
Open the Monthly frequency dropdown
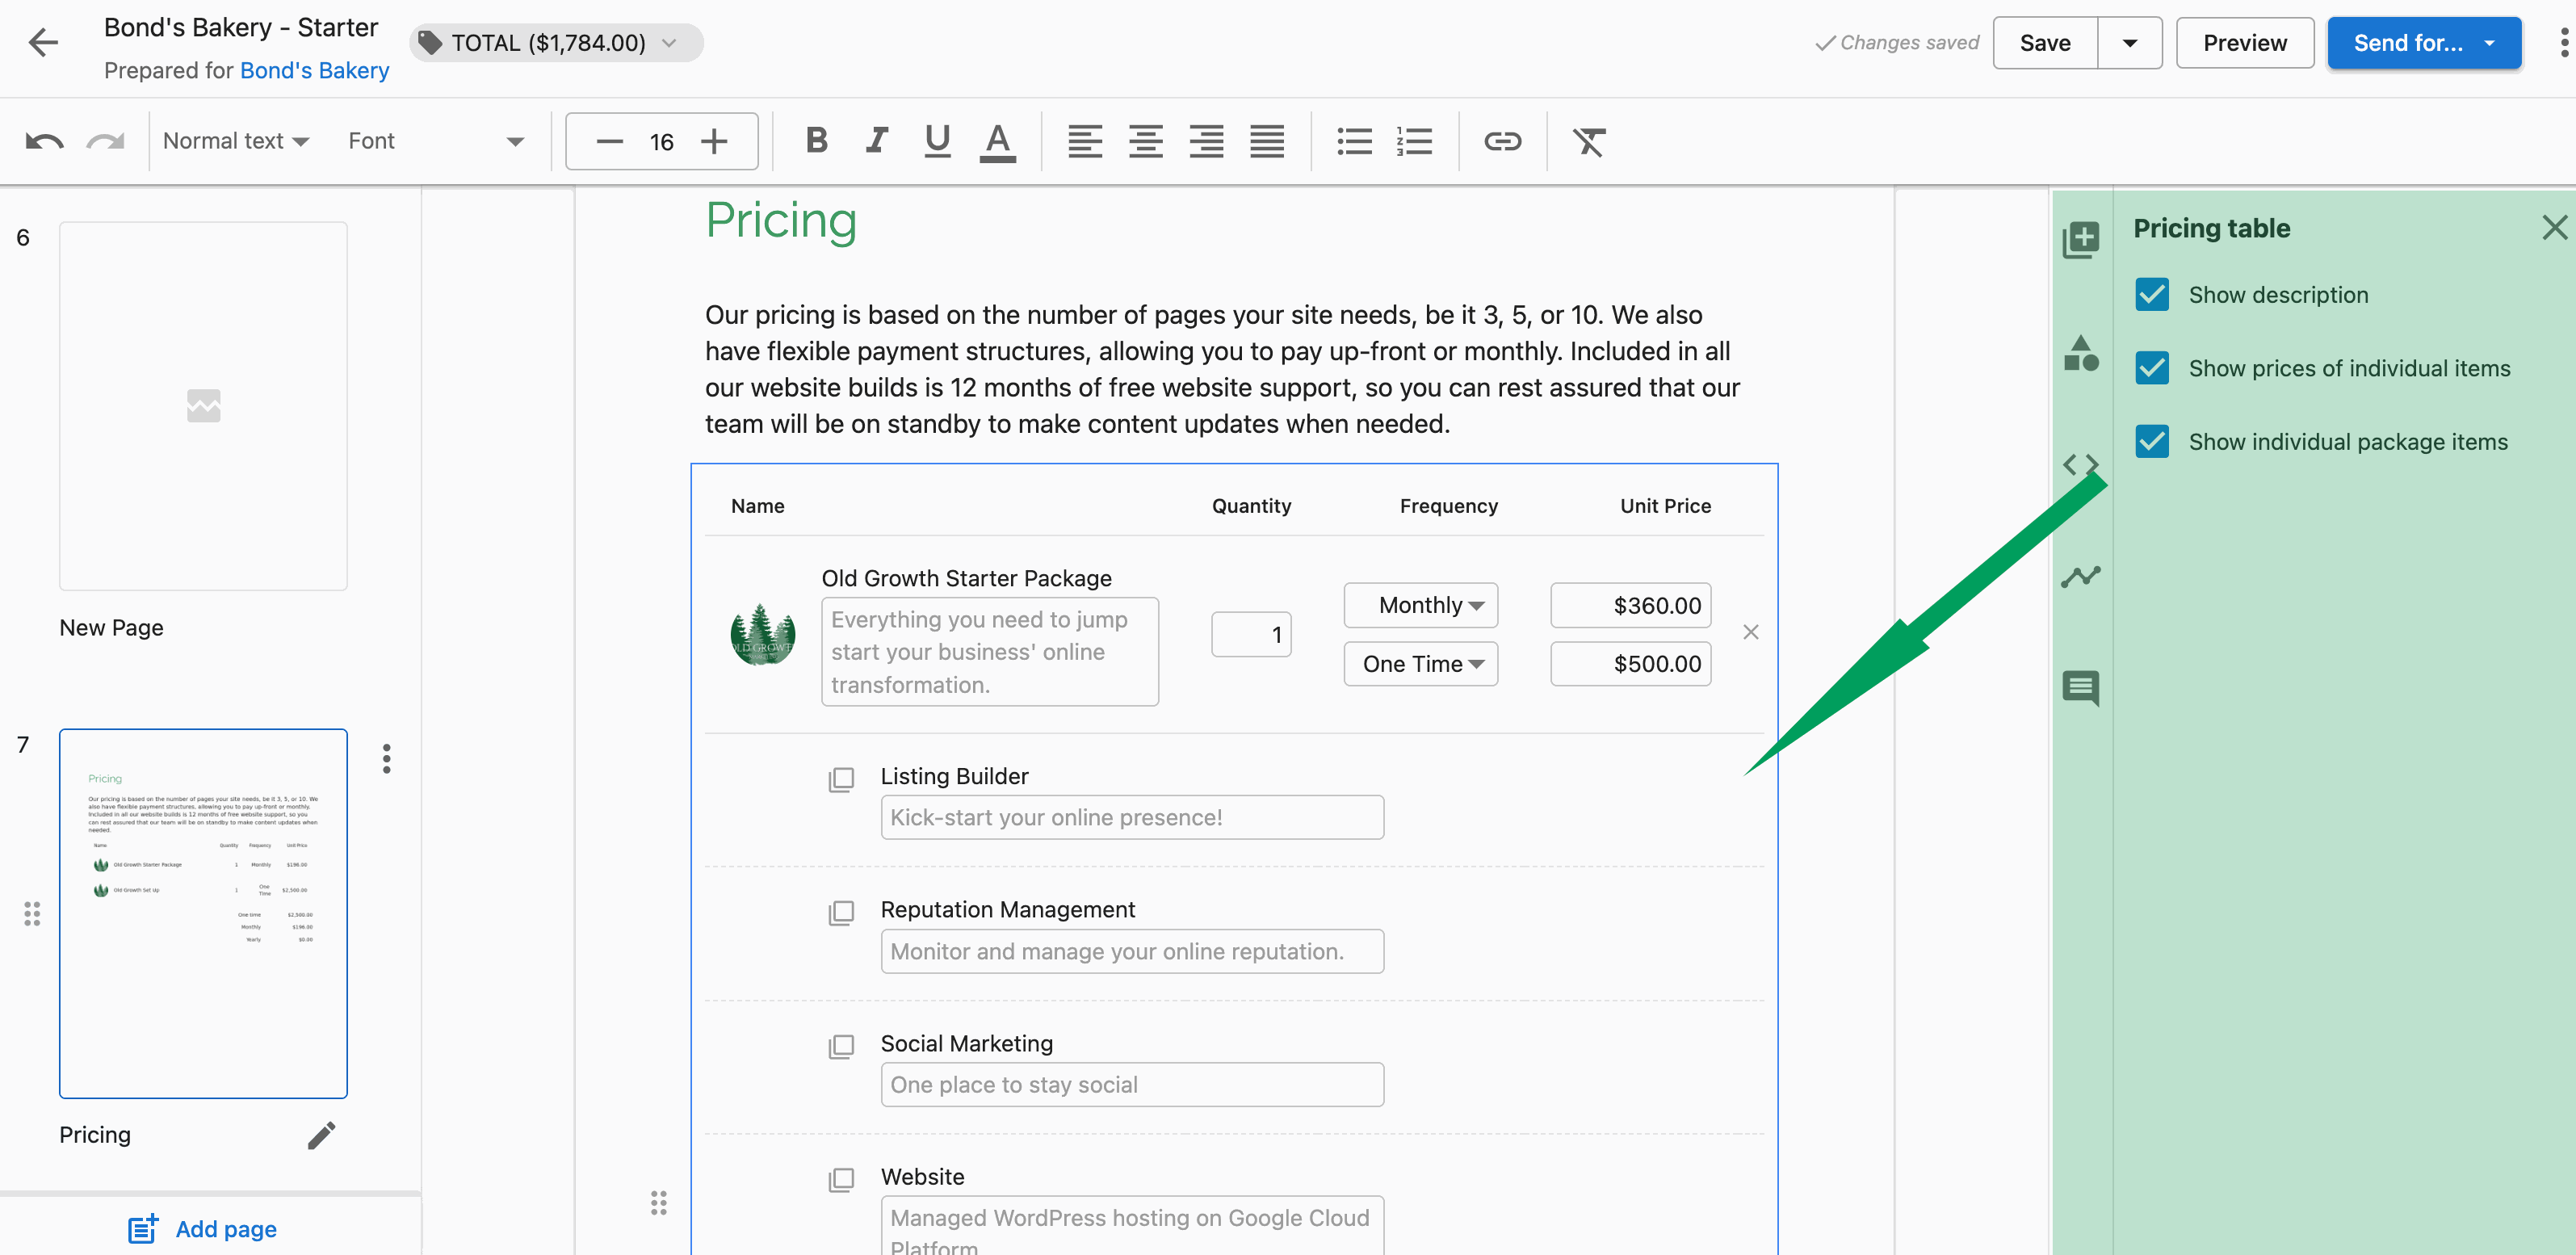pos(1420,605)
